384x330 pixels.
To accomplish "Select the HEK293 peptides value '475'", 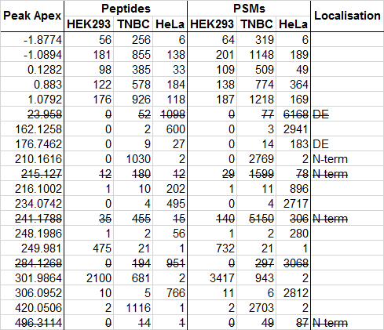I will [89, 248].
